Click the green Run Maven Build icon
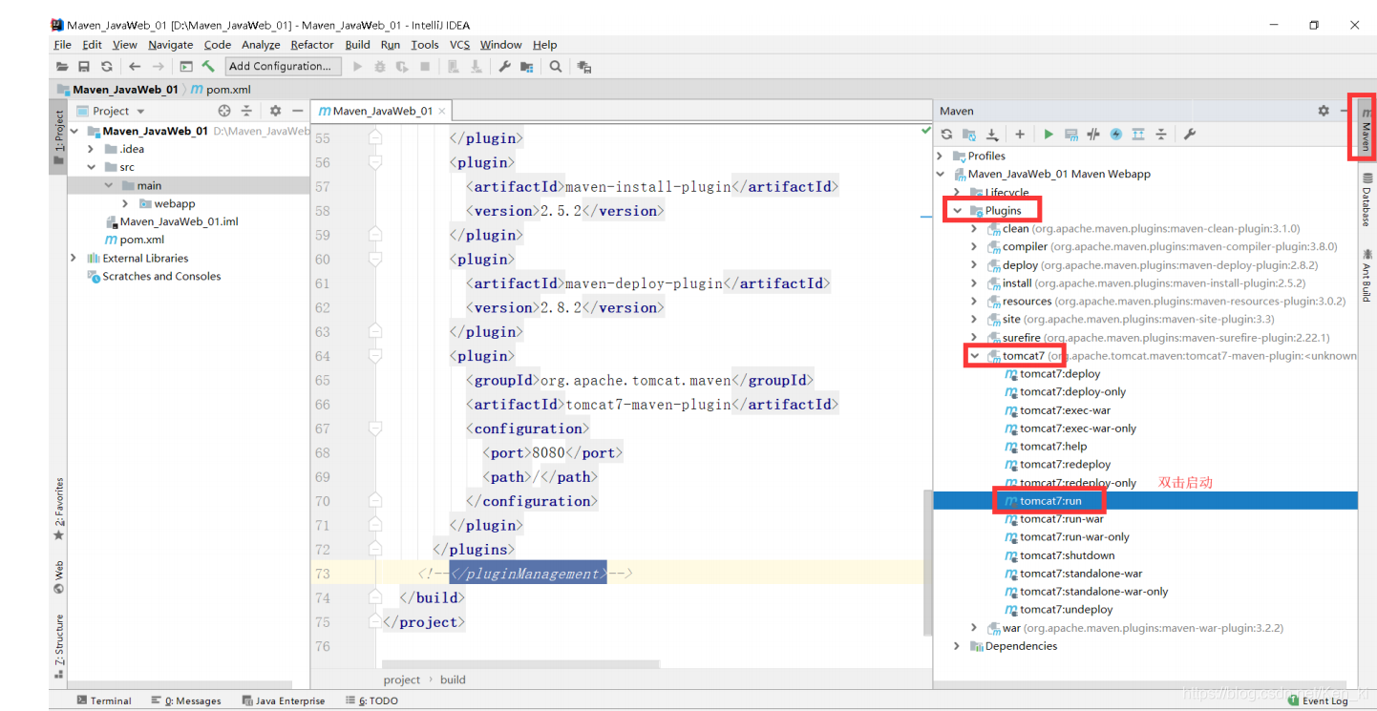The width and height of the screenshot is (1377, 711). [x=1049, y=135]
